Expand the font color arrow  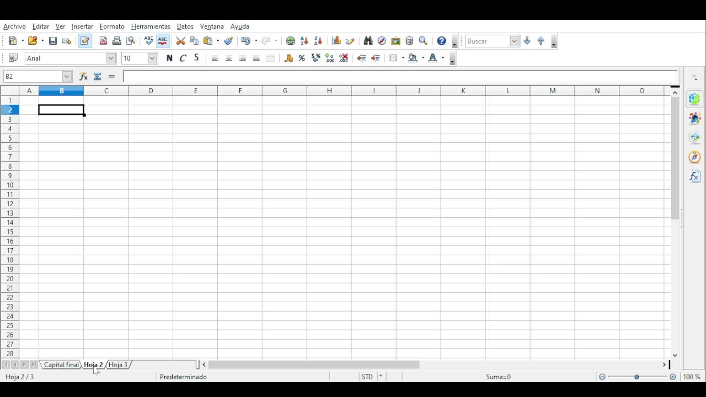point(443,58)
